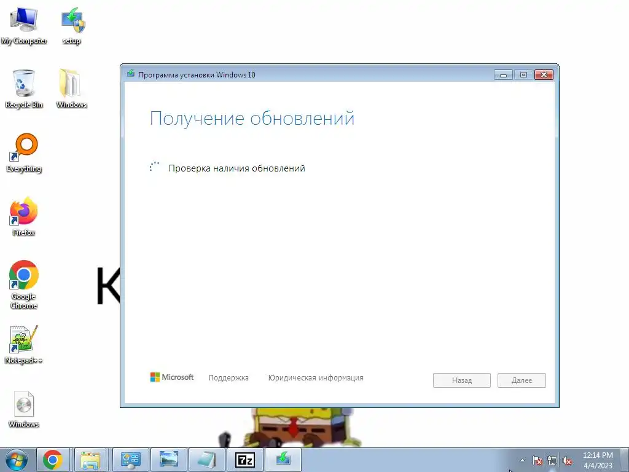
Task: Click the Программа установки Windows 10 title
Action: point(197,74)
